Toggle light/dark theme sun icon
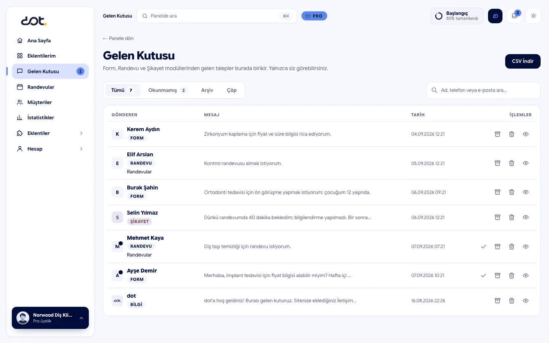Viewport: 549px width, 343px height. 533,16
